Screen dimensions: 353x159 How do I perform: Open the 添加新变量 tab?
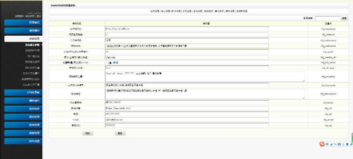pos(242,11)
